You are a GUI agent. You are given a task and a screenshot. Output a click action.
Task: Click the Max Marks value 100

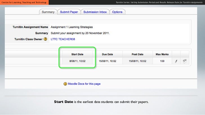pyautogui.click(x=162, y=61)
